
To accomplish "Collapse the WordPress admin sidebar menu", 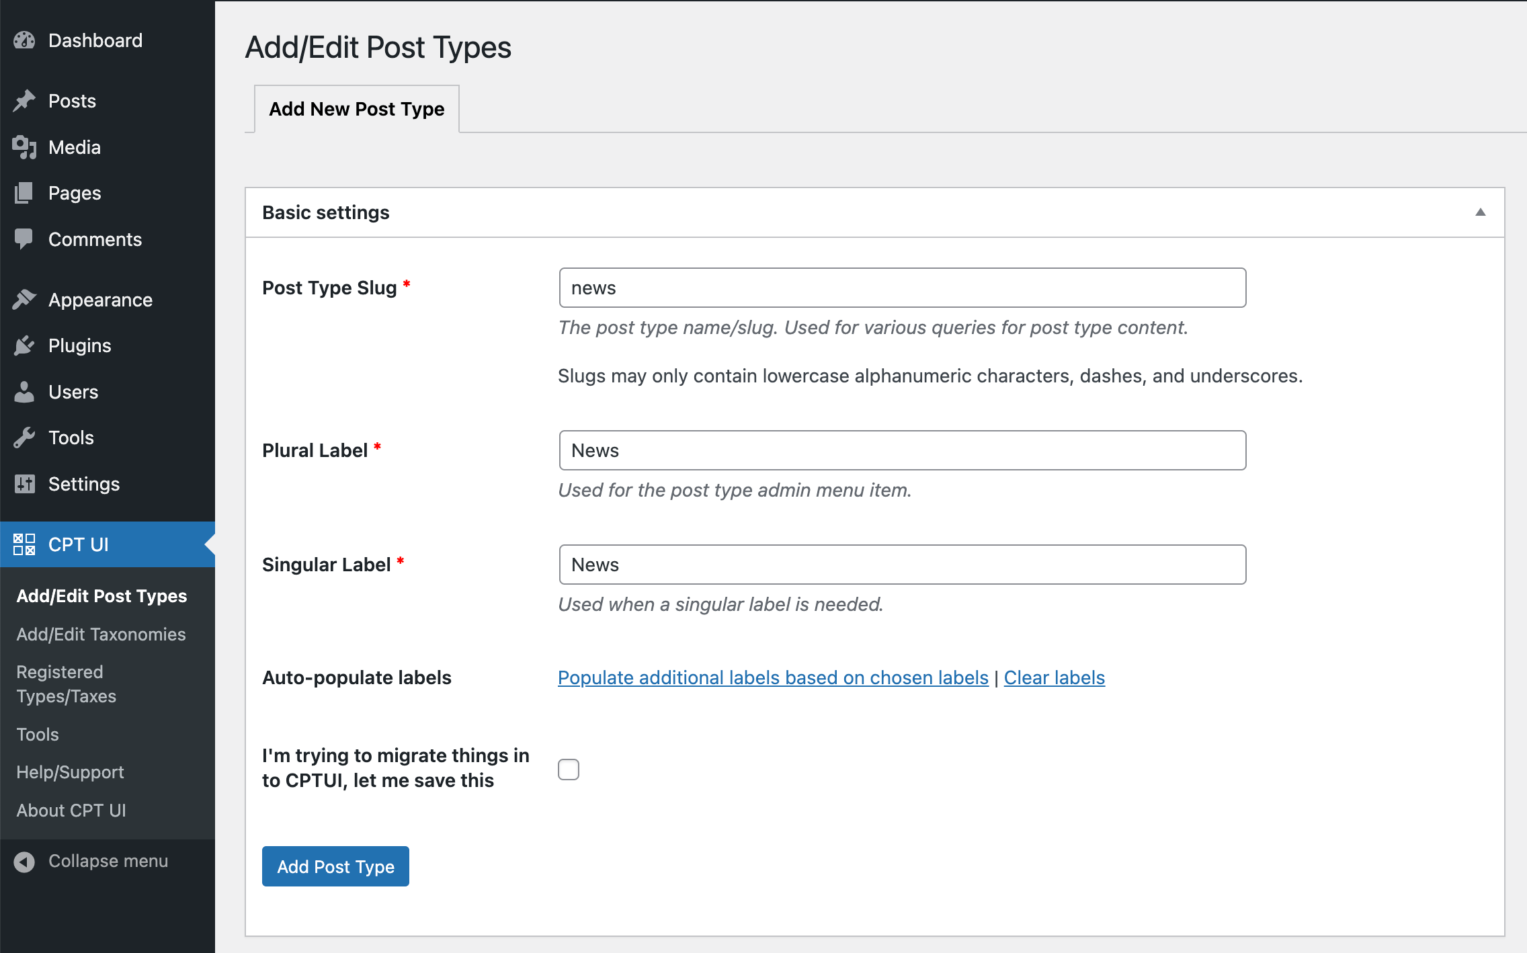I will [109, 860].
